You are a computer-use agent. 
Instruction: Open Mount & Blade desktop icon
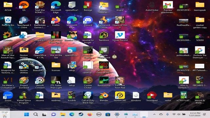[x=200, y=95]
